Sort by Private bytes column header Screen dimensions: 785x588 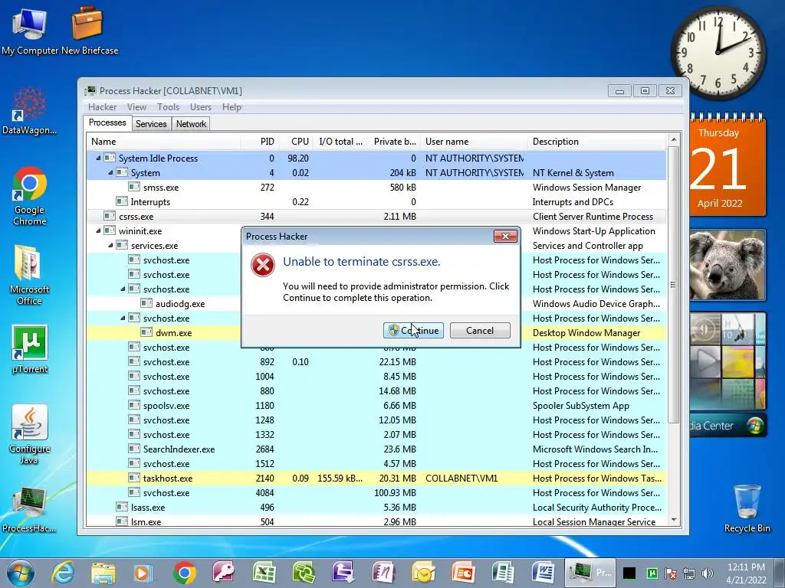point(393,142)
